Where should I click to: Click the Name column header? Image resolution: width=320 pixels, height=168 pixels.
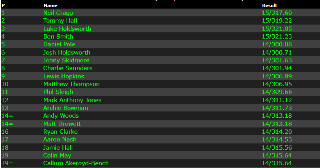[x=50, y=5]
